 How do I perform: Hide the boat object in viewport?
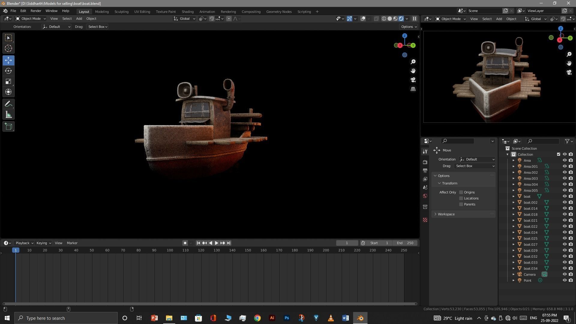point(565,196)
